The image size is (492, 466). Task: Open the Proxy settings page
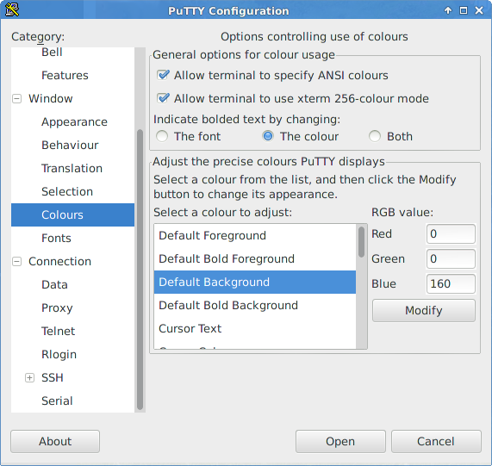coord(57,308)
